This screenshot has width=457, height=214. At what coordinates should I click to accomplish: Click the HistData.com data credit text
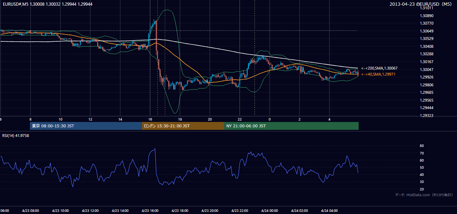coord(424,195)
